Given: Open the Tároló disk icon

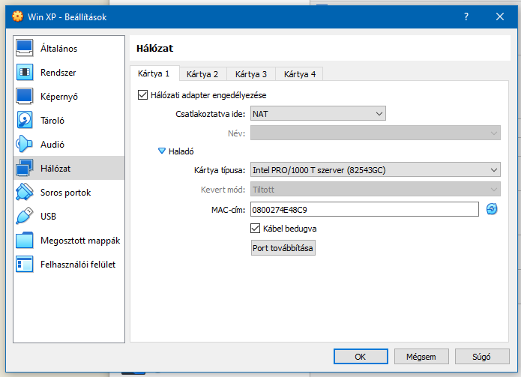Looking at the screenshot, I should point(24,120).
